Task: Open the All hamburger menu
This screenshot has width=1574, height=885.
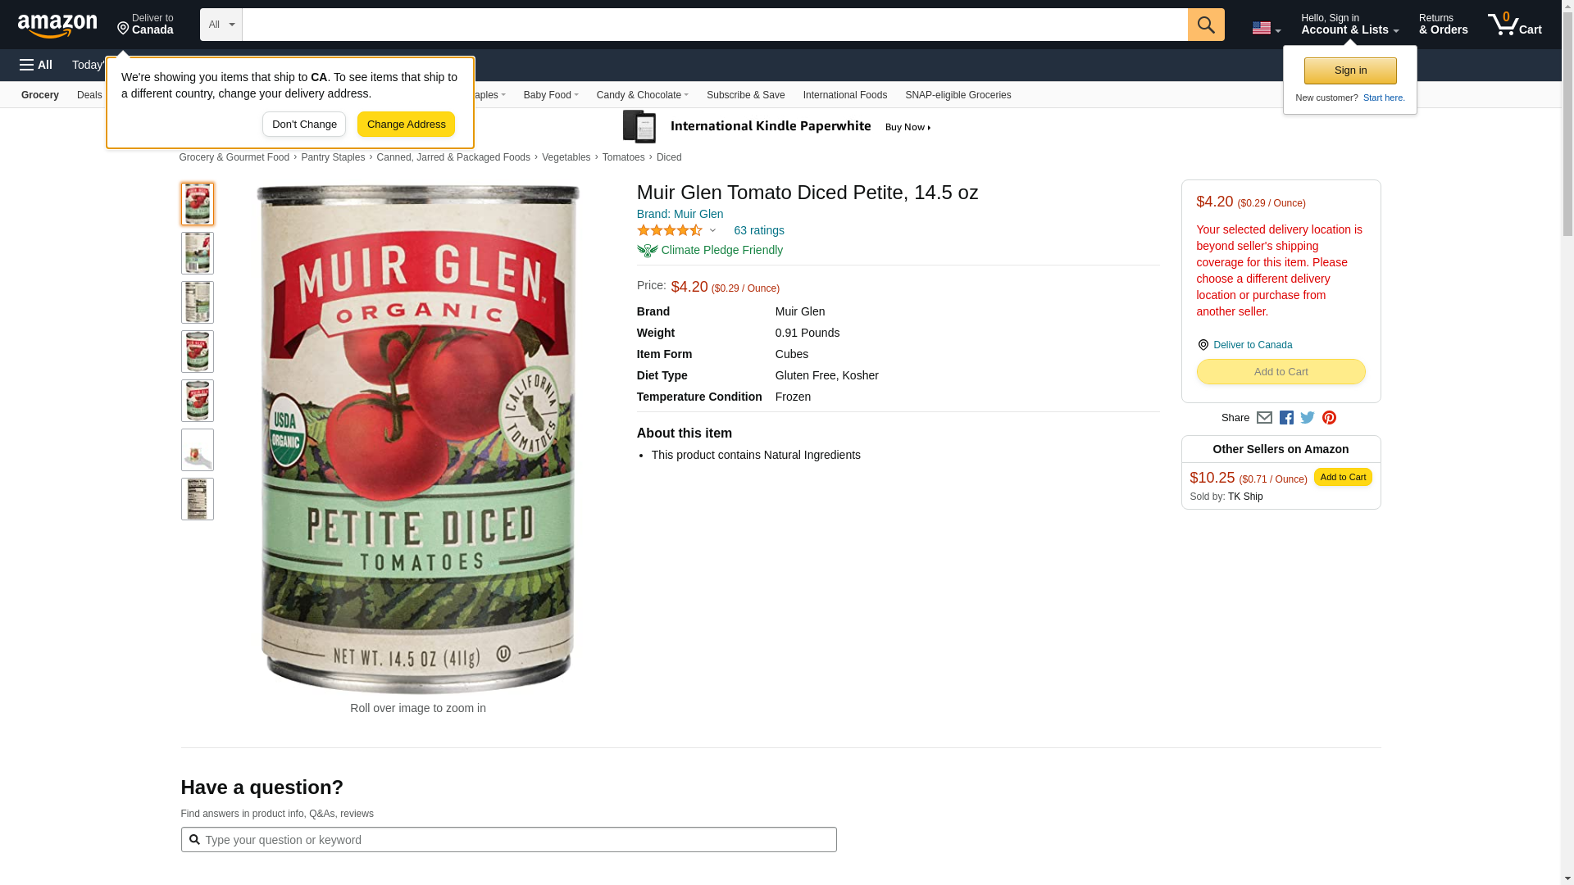Action: 36,65
